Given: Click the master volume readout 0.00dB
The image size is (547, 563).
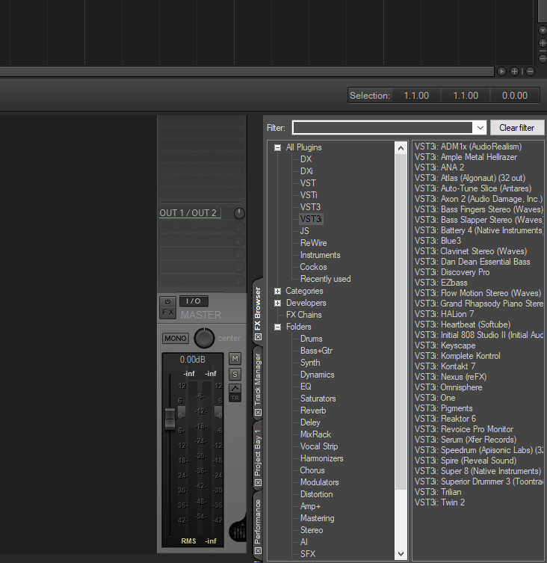Looking at the screenshot, I should click(x=193, y=360).
